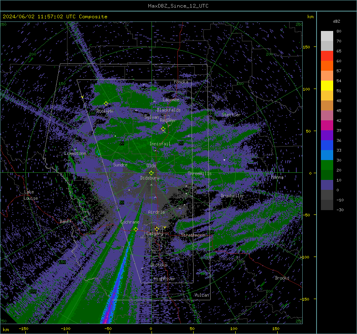This screenshot has width=357, height=334.
Task: Click the HighRiver label
Action: (x=164, y=279)
